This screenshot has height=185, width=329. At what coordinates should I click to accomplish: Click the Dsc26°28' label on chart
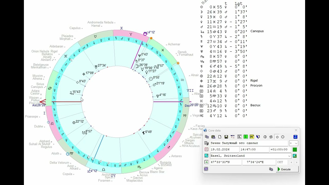click(191, 105)
